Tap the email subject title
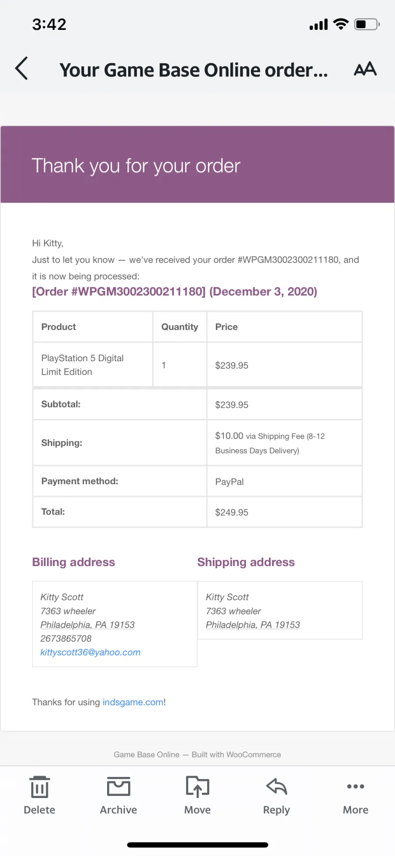Image resolution: width=395 pixels, height=856 pixels. click(x=194, y=70)
